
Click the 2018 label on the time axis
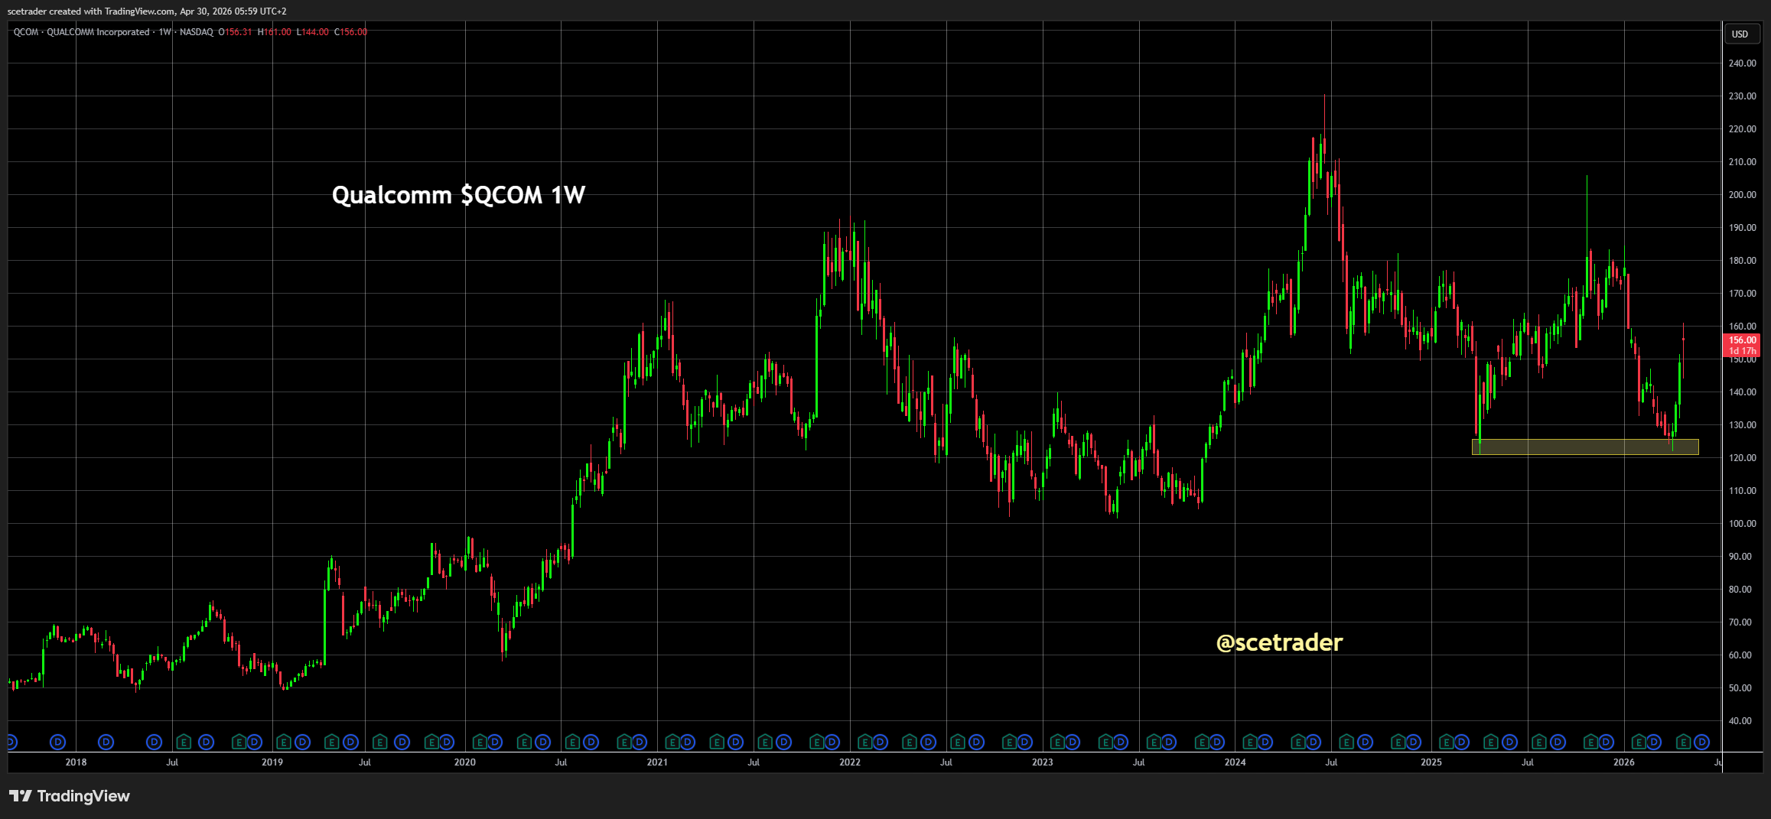tap(76, 762)
